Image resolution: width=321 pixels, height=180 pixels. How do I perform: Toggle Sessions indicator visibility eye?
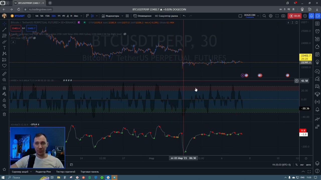coord(125,34)
